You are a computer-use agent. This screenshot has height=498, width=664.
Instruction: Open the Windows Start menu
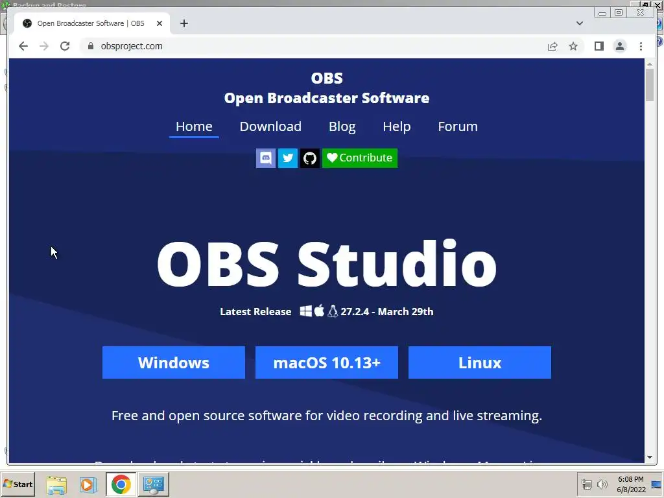coord(18,484)
